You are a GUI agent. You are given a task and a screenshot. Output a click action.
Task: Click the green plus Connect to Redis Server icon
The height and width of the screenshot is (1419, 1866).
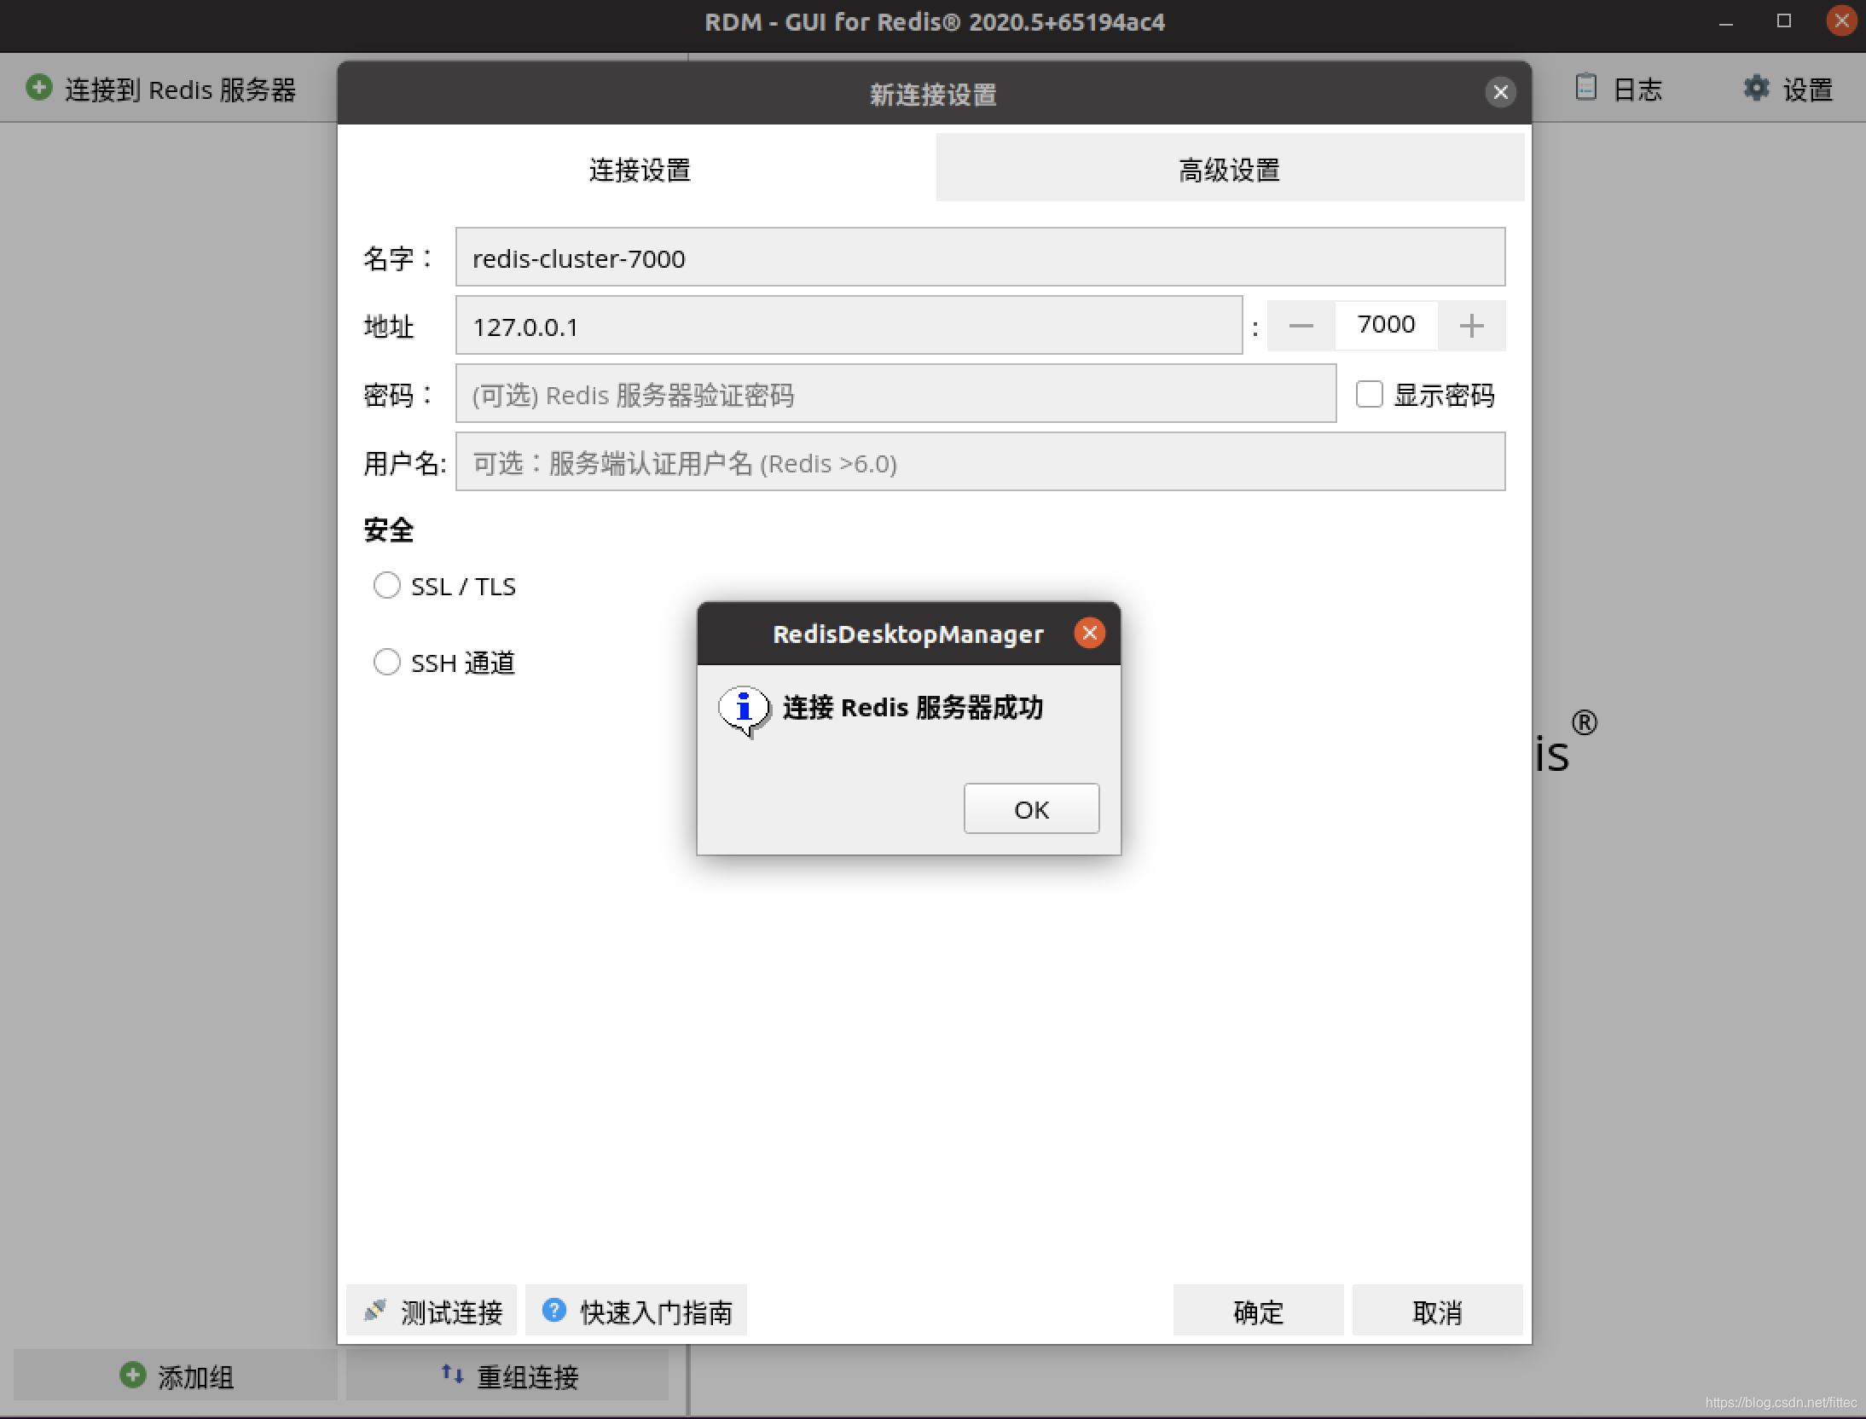coord(38,88)
